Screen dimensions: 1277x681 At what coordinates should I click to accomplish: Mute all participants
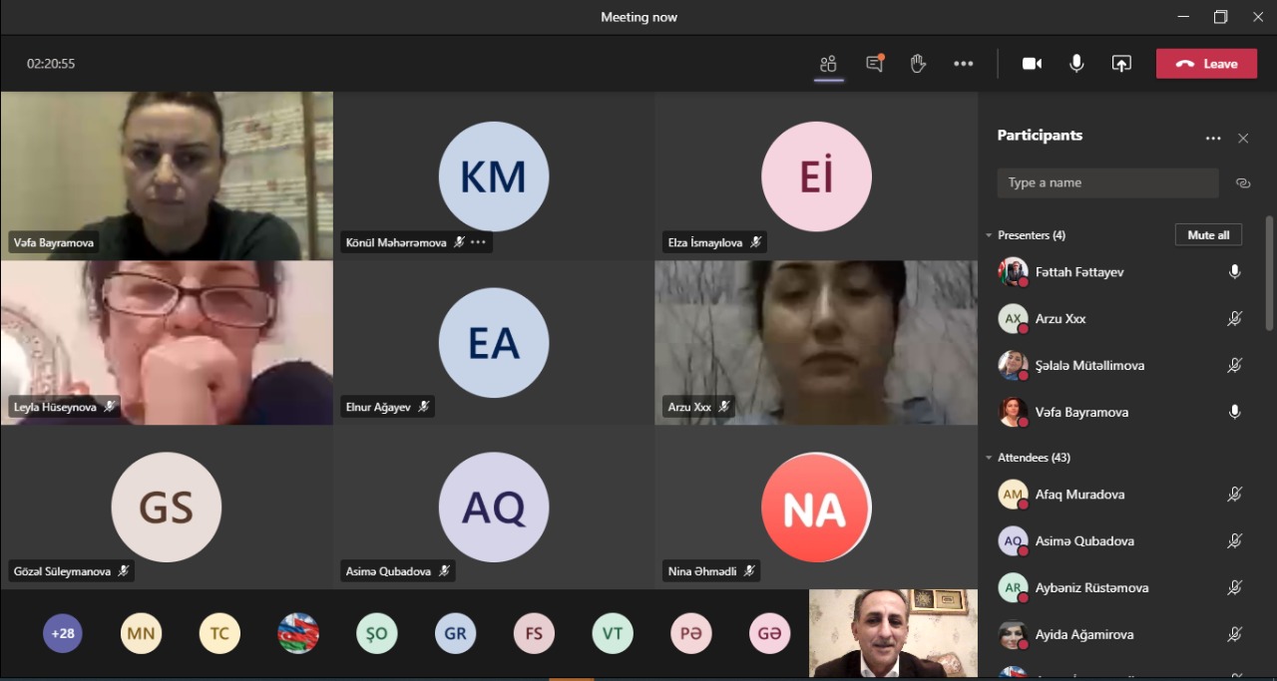1208,235
